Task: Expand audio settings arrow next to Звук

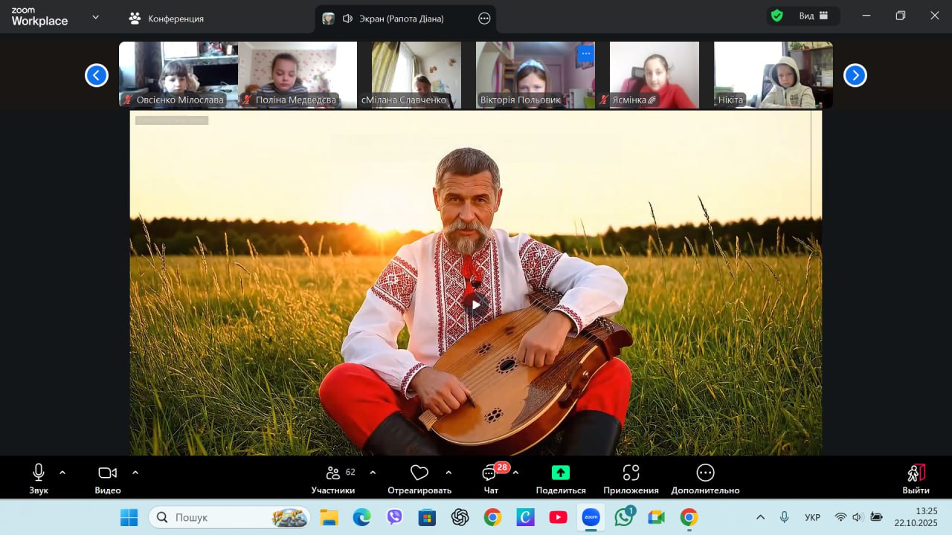Action: coord(62,472)
